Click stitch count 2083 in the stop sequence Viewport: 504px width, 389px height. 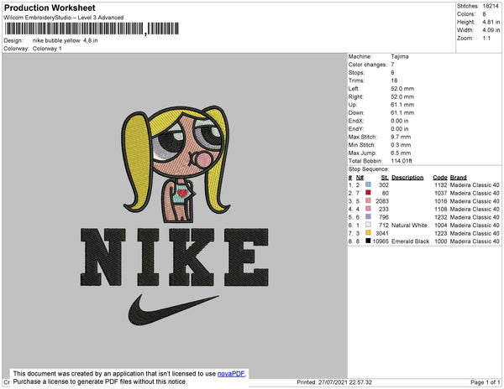pyautogui.click(x=382, y=201)
